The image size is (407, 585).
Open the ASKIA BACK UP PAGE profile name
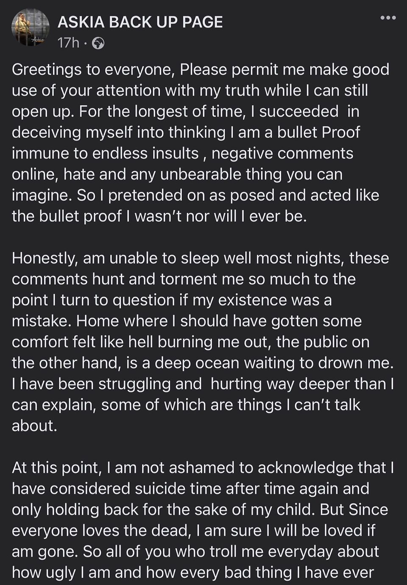coord(140,22)
